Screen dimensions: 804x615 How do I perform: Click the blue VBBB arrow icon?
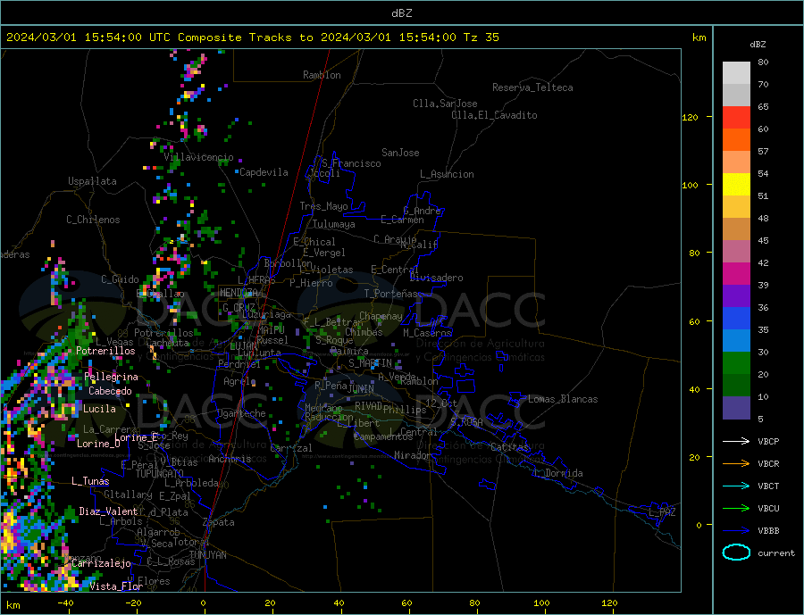tap(736, 530)
